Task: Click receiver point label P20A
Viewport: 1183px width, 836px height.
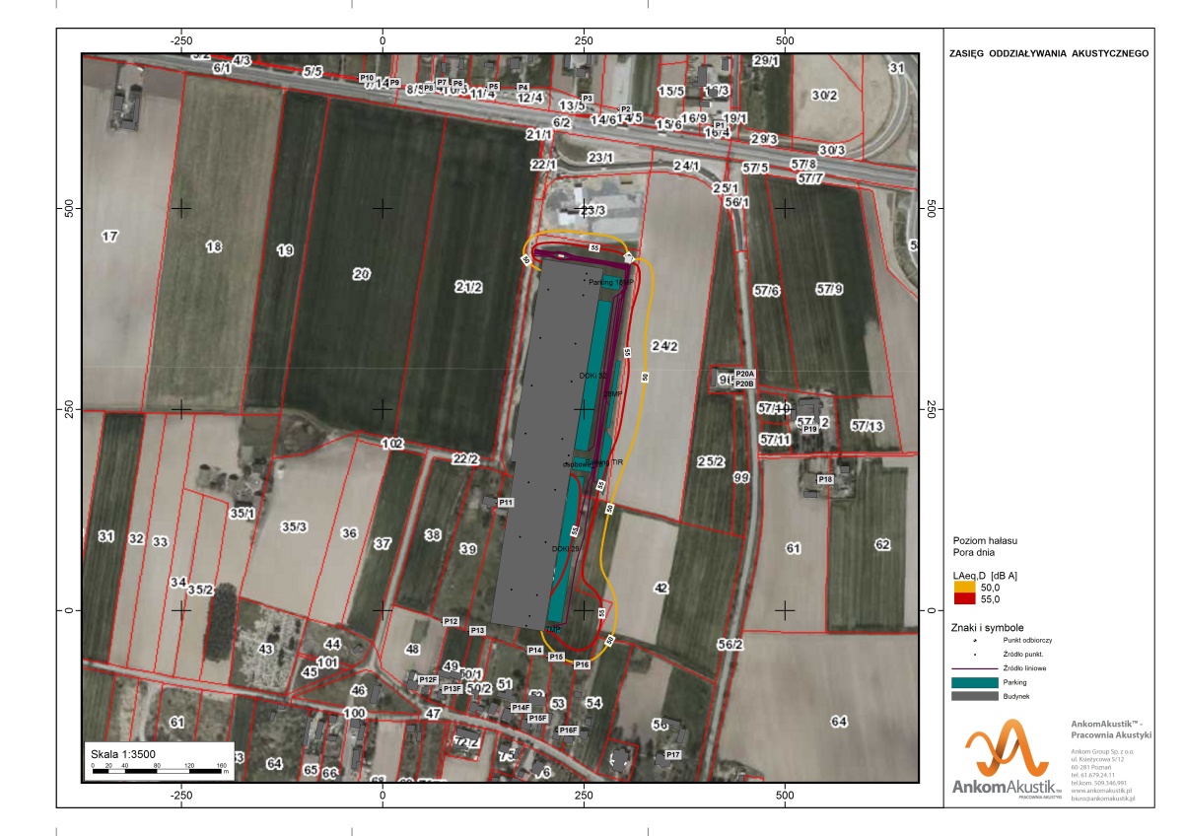Action: point(744,374)
